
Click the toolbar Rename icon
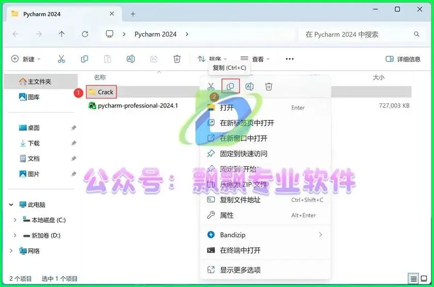(131, 59)
